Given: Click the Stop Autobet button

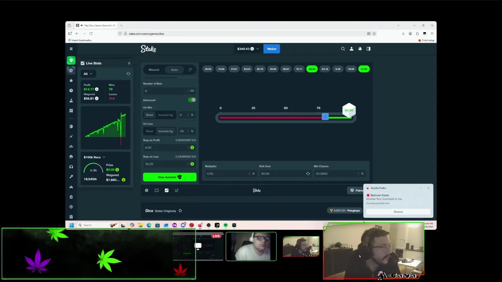Looking at the screenshot, I should (x=169, y=177).
